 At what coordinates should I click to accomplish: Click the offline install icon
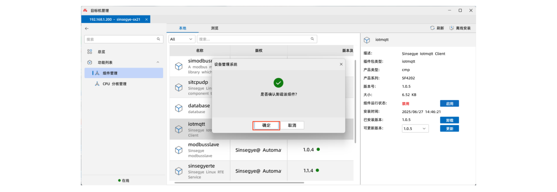[452, 28]
